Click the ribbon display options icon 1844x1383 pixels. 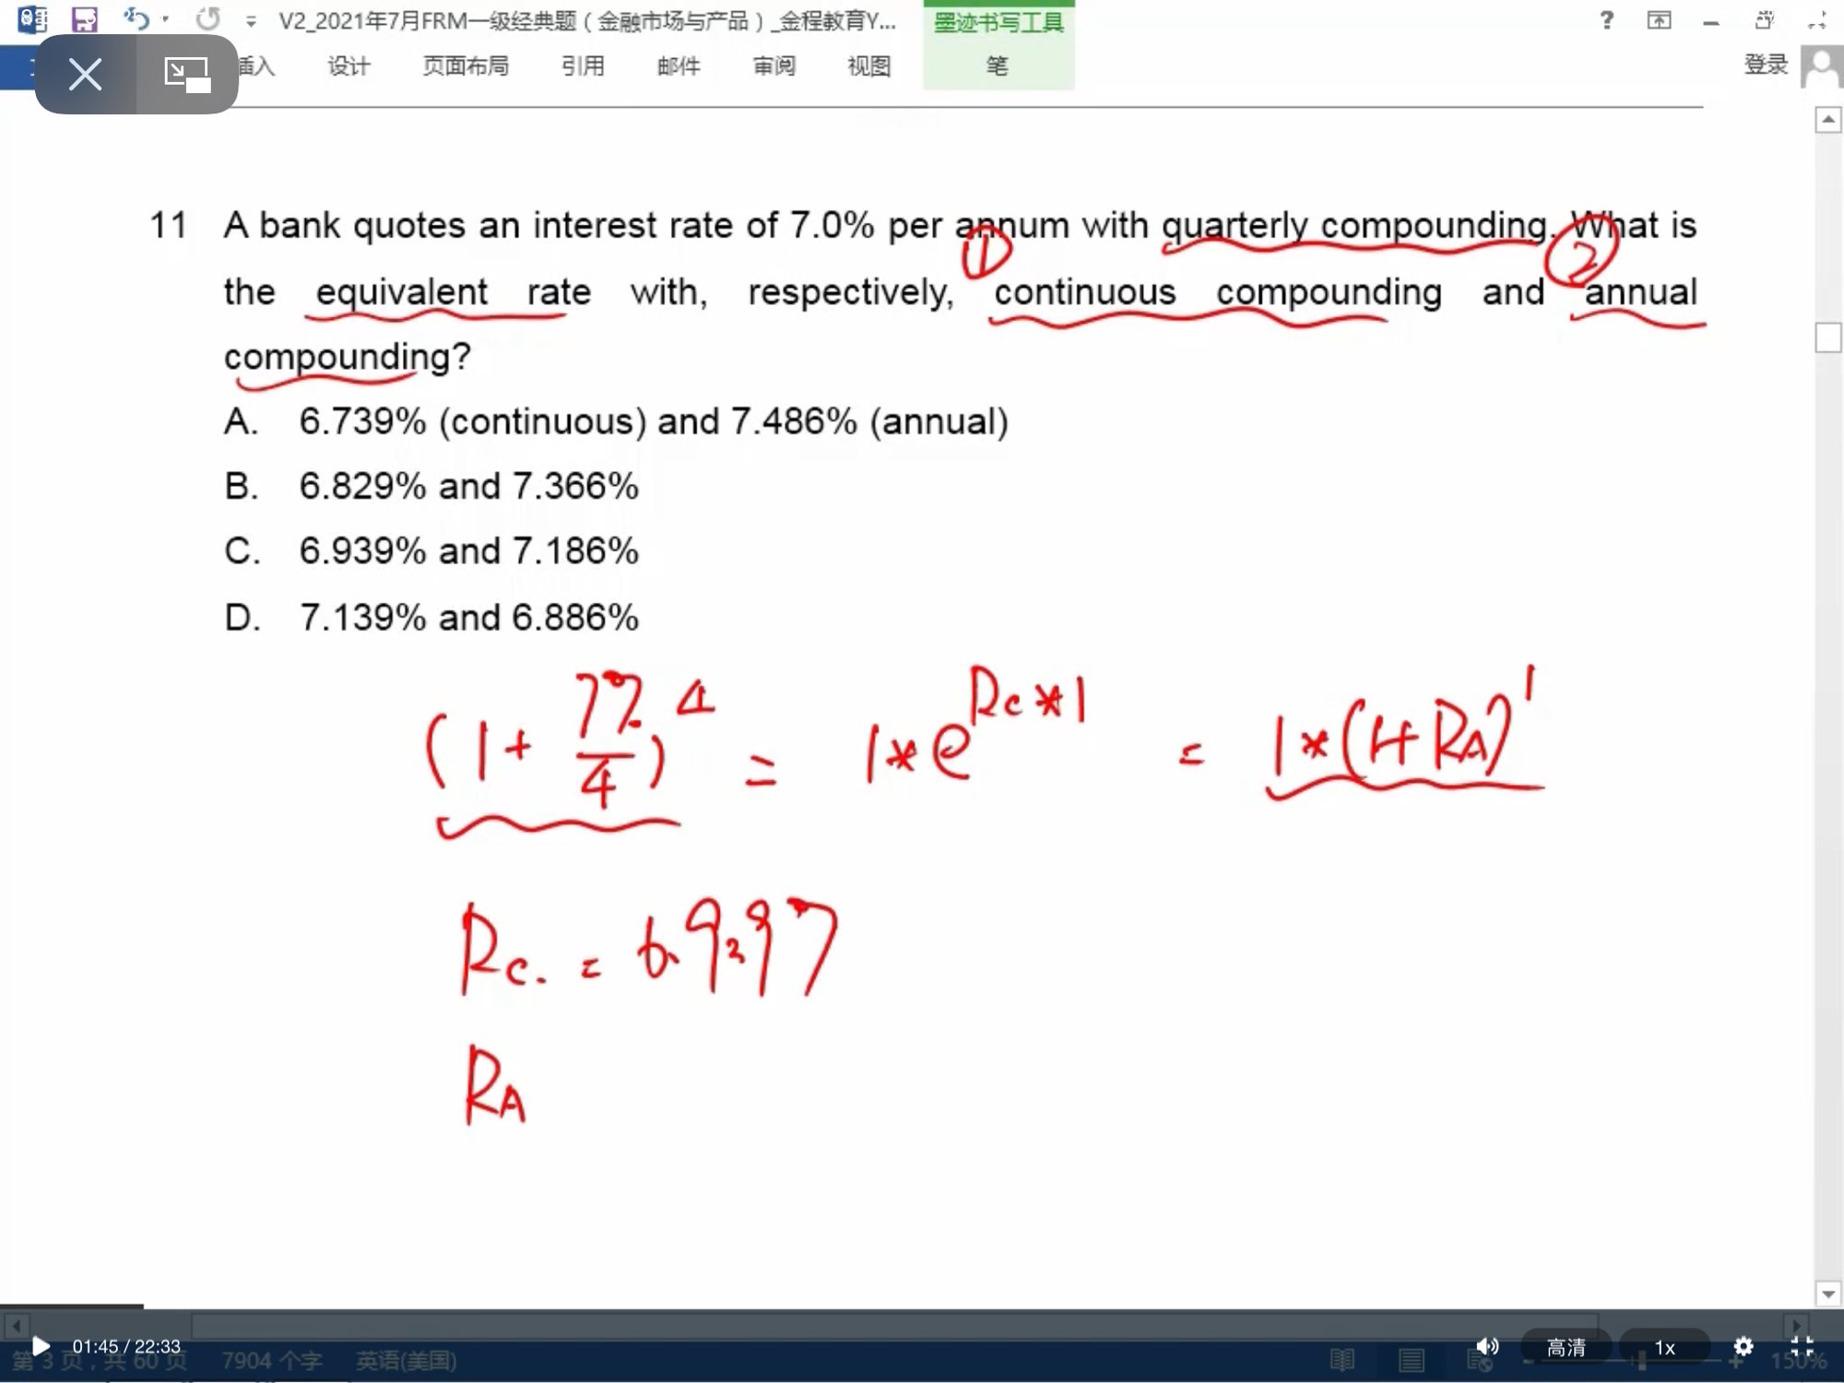[x=1659, y=20]
